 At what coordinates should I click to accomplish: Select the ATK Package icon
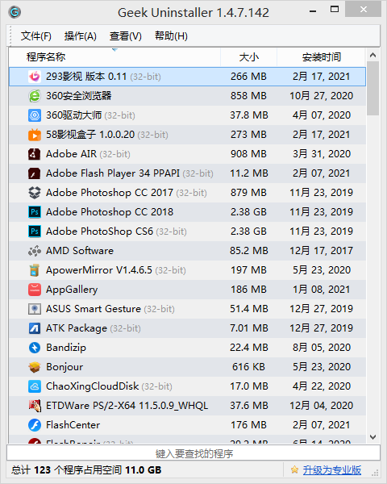(x=34, y=328)
